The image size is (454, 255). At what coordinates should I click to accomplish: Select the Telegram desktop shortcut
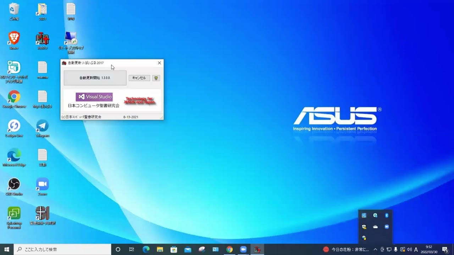pos(43,129)
